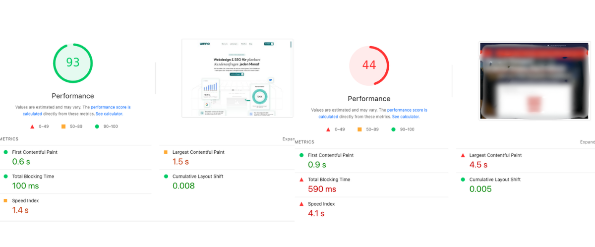
Task: Open 'See calculator.' link under score 44
Action: point(406,117)
